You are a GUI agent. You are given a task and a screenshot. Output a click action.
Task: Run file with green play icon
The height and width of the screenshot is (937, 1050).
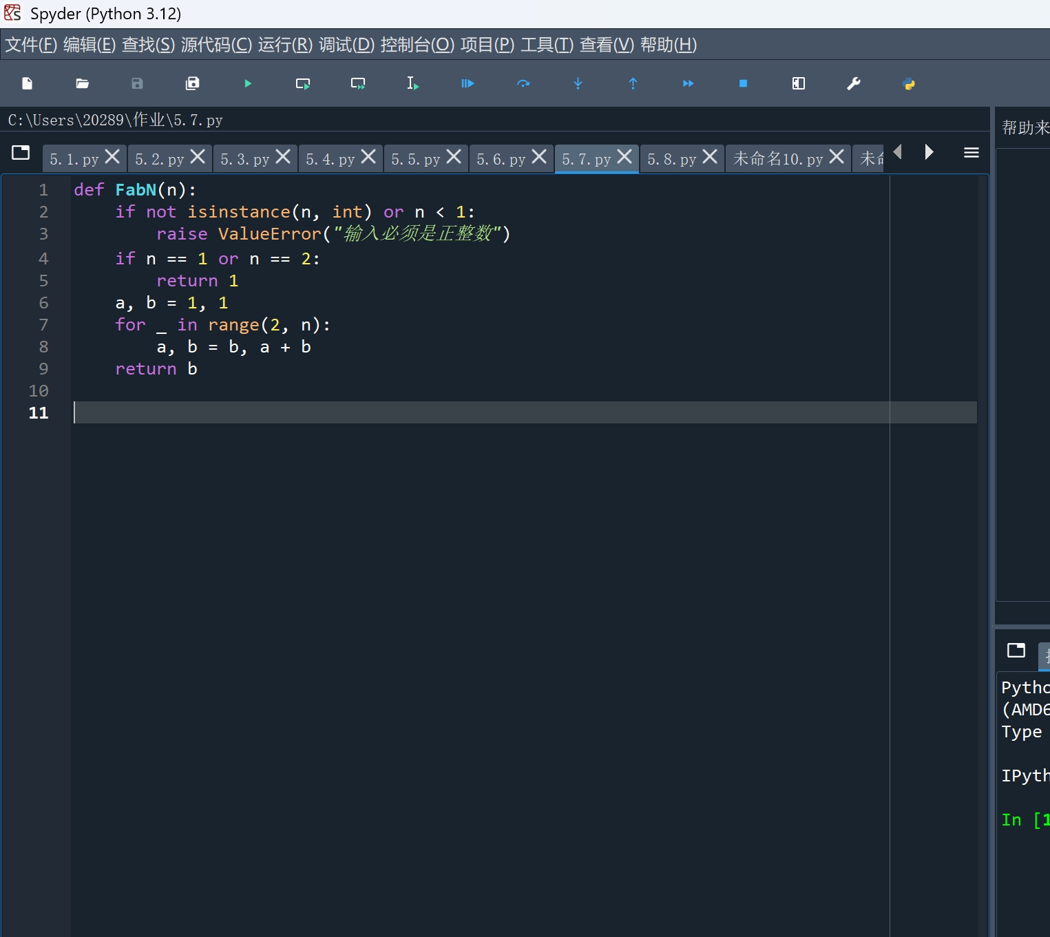[248, 83]
